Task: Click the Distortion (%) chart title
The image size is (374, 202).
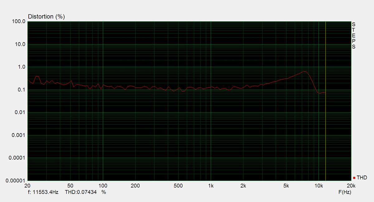Action: point(46,17)
